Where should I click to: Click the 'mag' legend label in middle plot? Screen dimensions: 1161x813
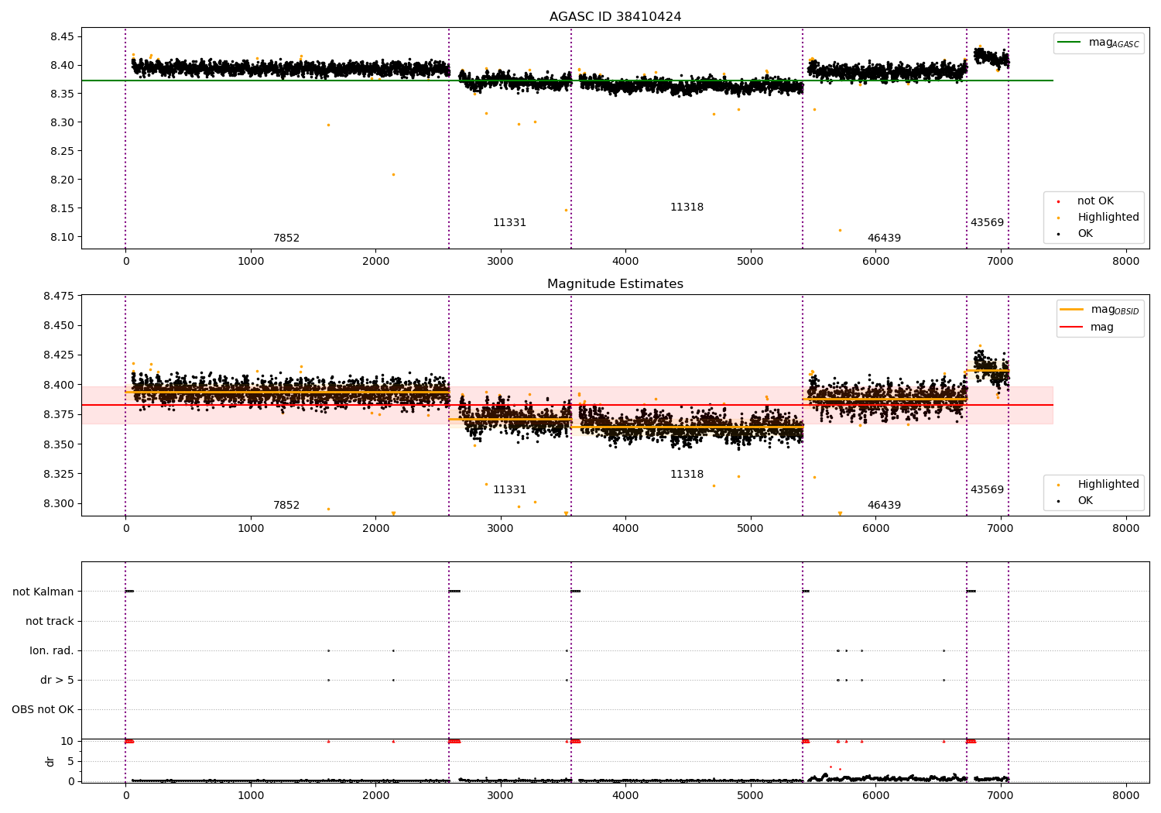pyautogui.click(x=1102, y=328)
